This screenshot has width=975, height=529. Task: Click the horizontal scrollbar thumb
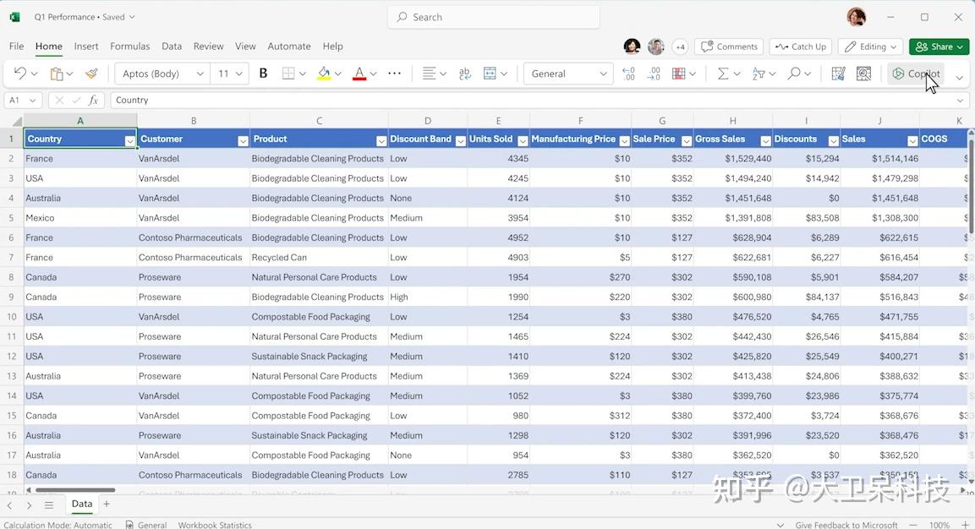[75, 490]
